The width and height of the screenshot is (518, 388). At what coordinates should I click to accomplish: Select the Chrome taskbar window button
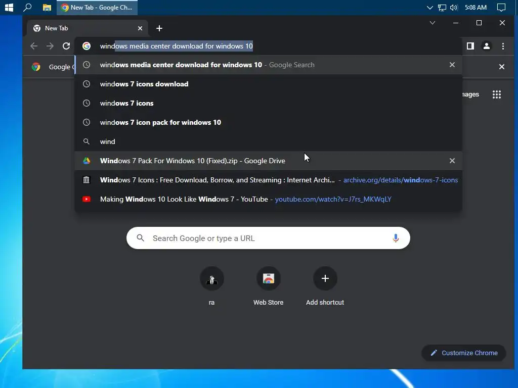point(97,7)
